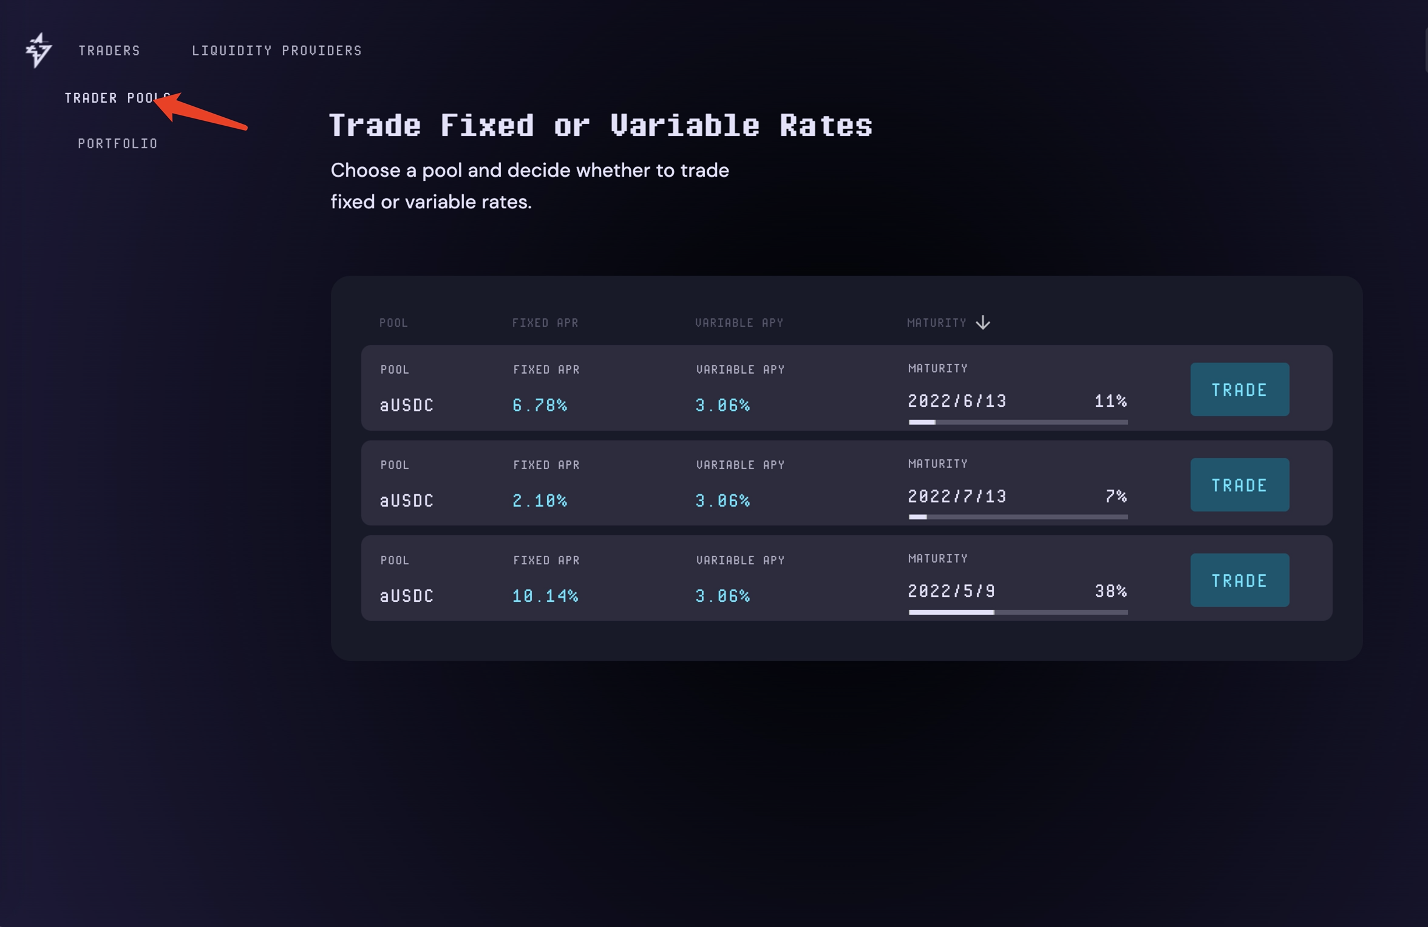Click the 2.10% fixed APR value
The width and height of the screenshot is (1428, 927).
[540, 501]
